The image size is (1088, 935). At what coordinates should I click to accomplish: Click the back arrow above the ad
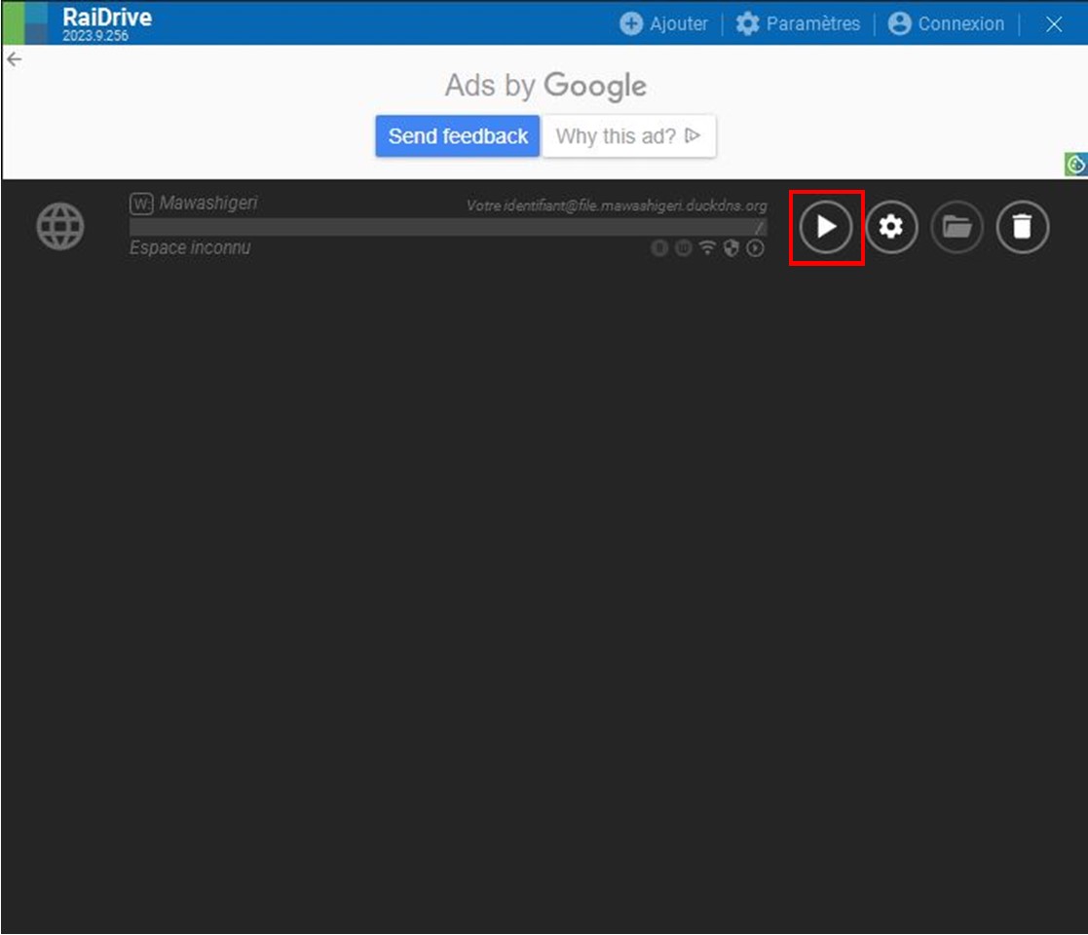(x=14, y=59)
